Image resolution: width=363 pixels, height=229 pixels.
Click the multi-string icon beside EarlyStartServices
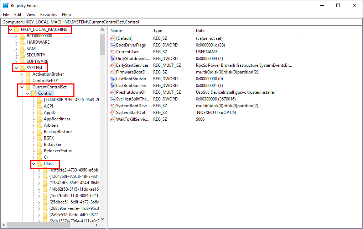[x=112, y=65]
